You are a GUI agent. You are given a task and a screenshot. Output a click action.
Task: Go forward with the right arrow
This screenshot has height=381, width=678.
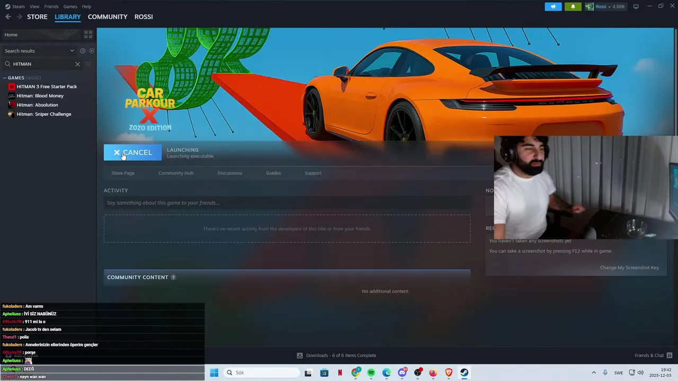tap(19, 17)
